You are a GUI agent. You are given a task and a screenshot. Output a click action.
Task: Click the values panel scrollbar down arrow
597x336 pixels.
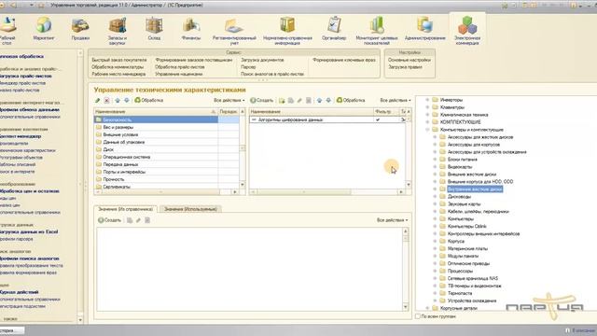[405, 307]
